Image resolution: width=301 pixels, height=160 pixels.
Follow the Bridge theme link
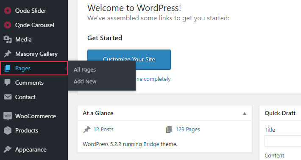(151, 144)
